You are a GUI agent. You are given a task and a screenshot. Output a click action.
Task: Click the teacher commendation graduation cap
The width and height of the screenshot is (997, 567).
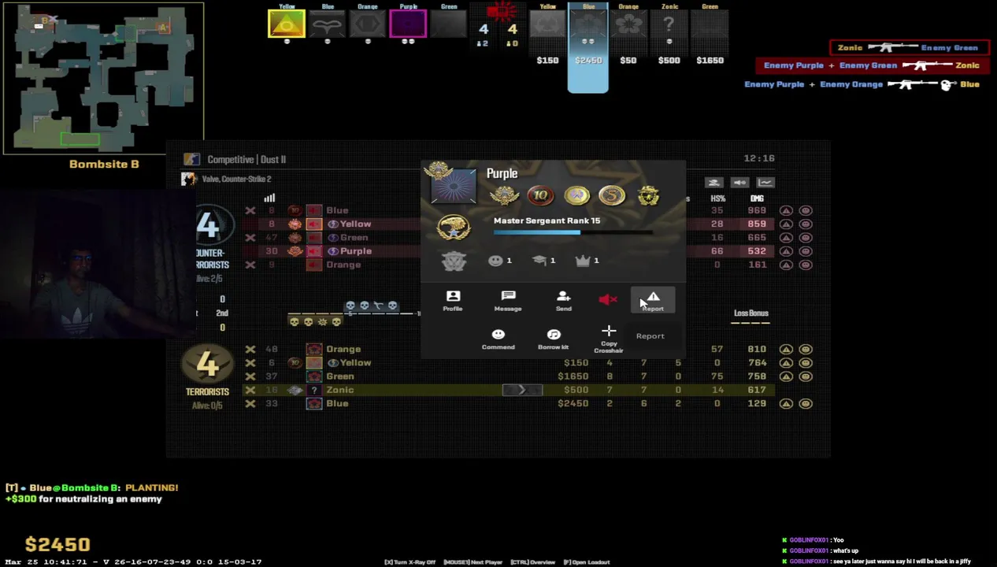[x=543, y=261]
